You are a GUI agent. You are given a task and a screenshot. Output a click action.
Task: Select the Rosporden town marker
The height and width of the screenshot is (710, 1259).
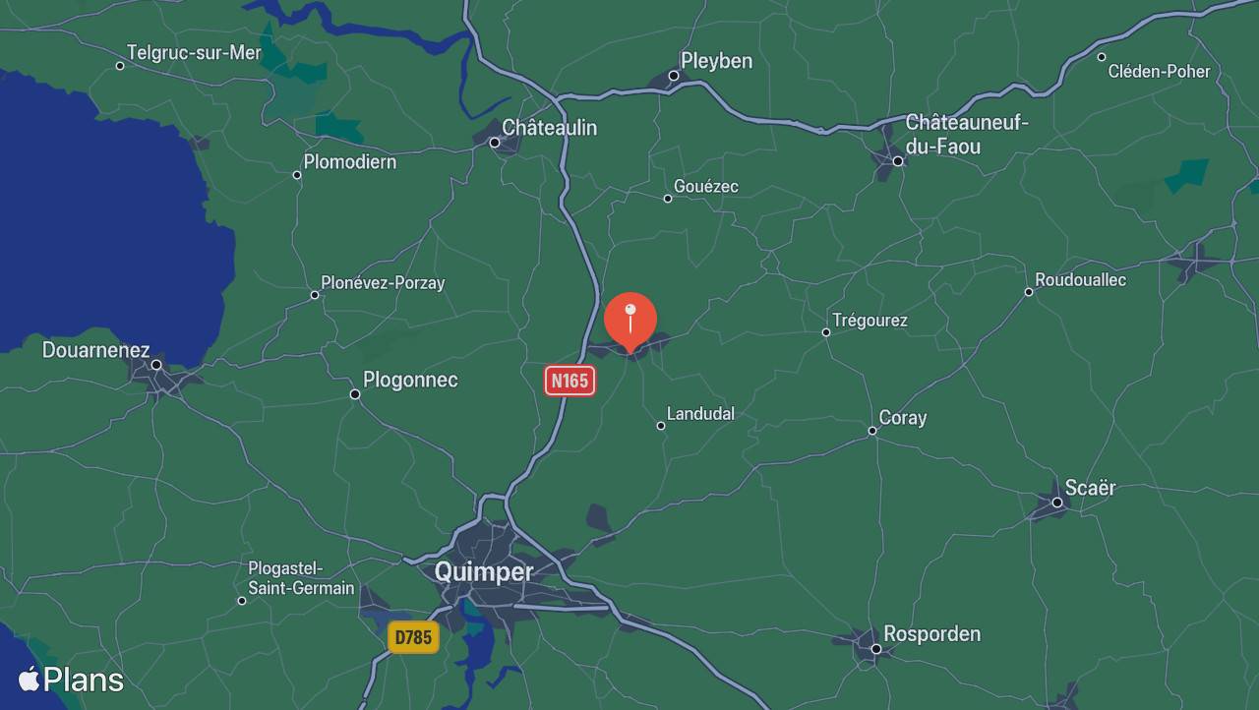tap(875, 649)
